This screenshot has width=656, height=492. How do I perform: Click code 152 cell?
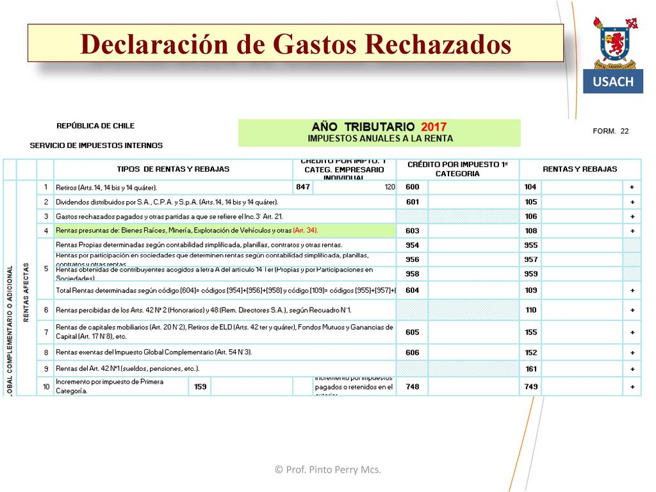[530, 352]
